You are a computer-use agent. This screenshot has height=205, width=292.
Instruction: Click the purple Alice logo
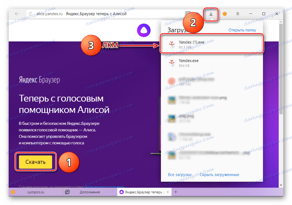pos(144,30)
